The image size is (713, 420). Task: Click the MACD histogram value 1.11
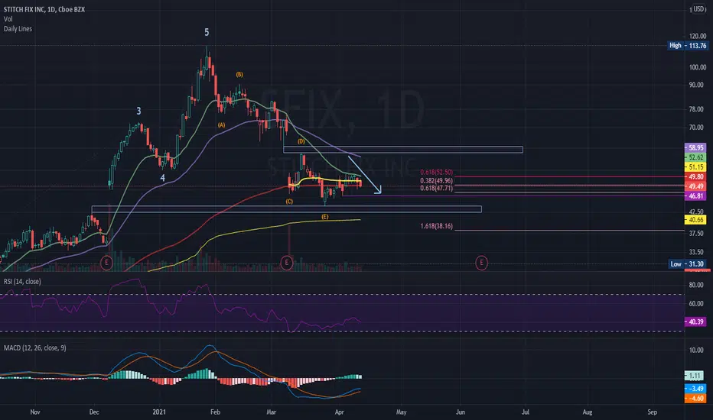coord(695,376)
